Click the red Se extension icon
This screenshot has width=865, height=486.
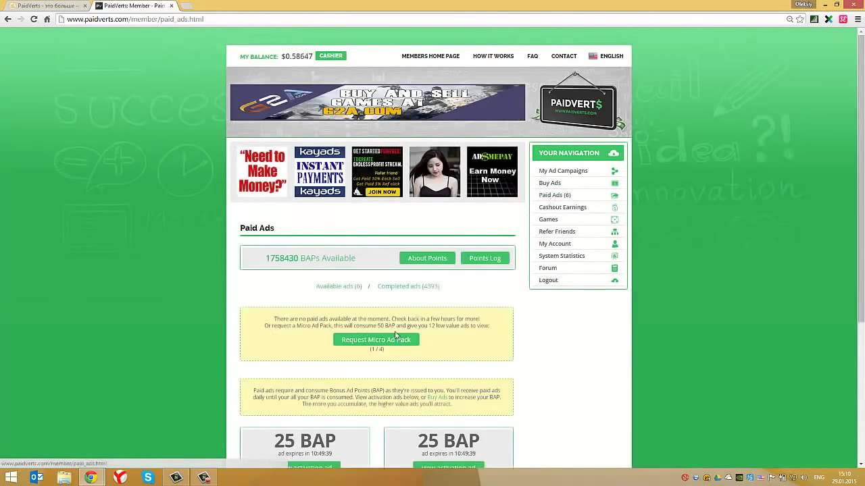(x=843, y=19)
